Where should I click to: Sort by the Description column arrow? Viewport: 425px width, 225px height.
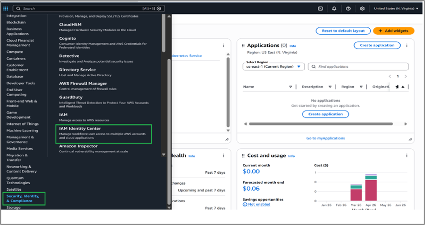click(x=330, y=87)
